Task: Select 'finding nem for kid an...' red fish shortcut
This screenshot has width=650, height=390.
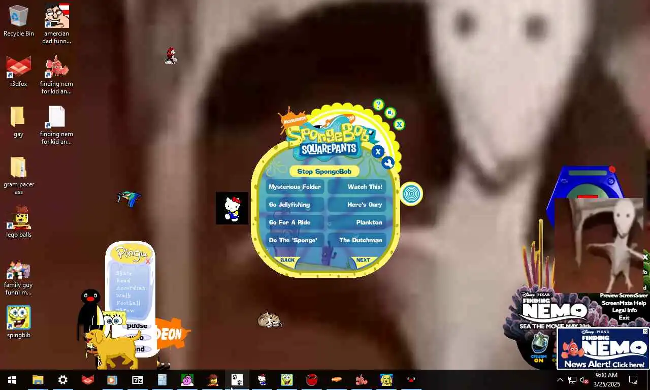Action: pos(56,75)
